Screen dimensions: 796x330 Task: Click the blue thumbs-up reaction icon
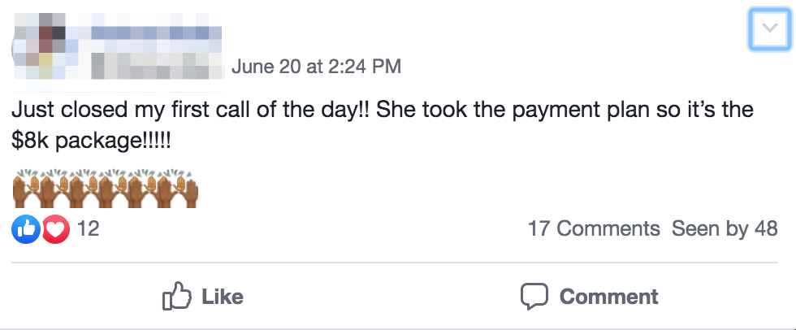[x=25, y=229]
